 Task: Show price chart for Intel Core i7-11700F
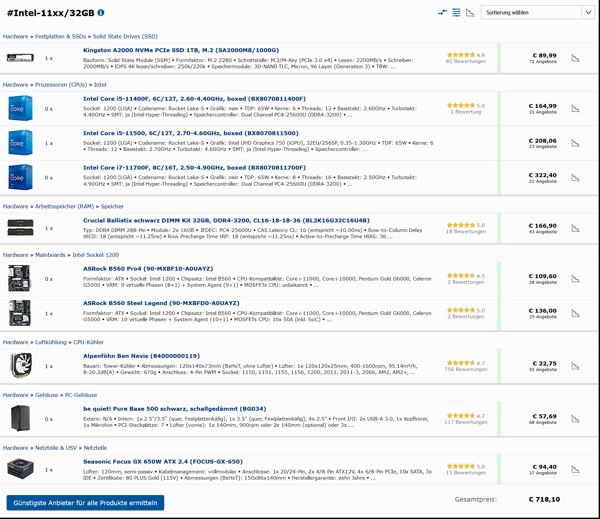[x=575, y=177]
